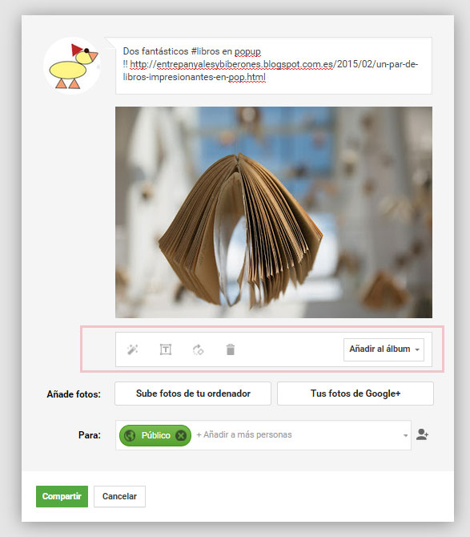Screen dimensions: 470x537
Task: Click the Añadir a más personas field
Action: click(298, 435)
